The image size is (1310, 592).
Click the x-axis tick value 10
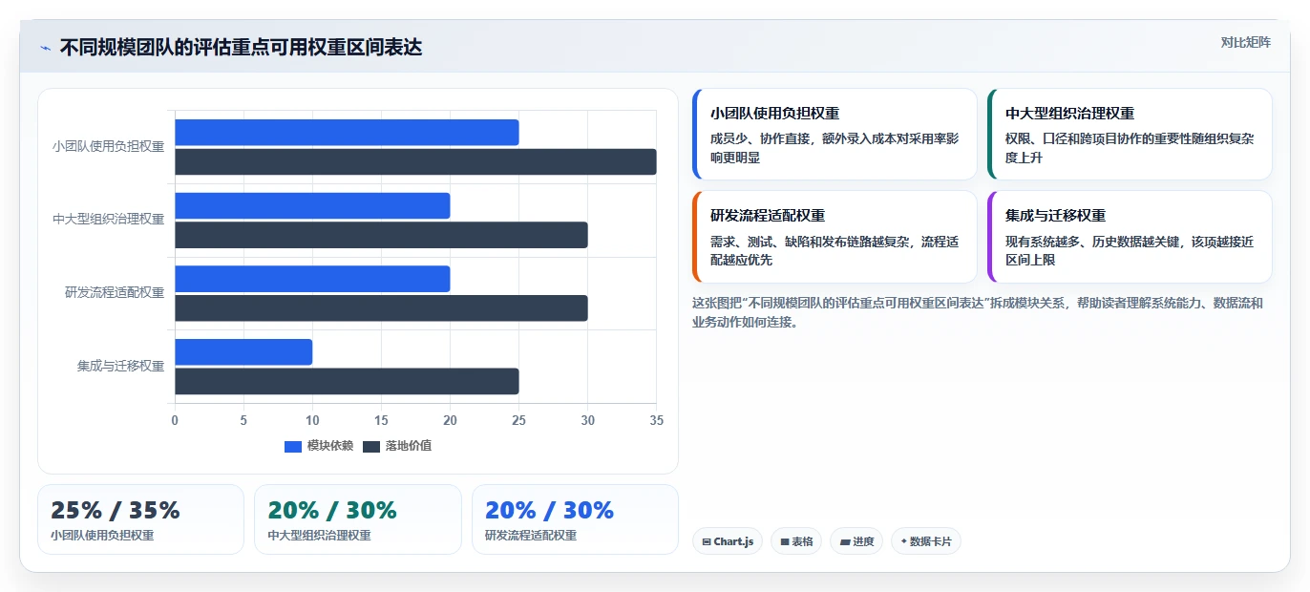tap(312, 420)
